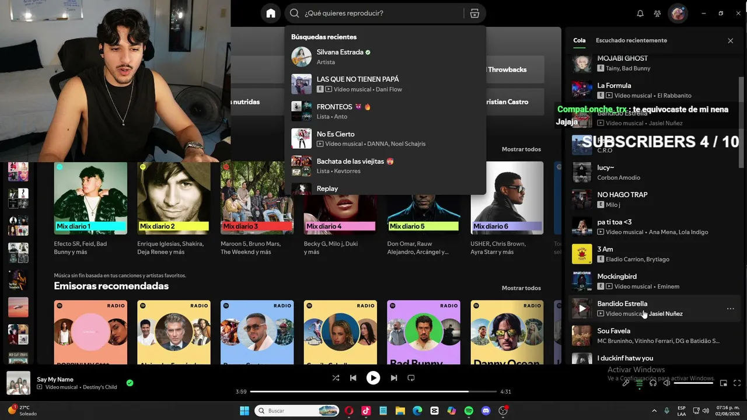The height and width of the screenshot is (420, 747).
Task: Open the Emisoras recomendadas heading
Action: (x=111, y=286)
